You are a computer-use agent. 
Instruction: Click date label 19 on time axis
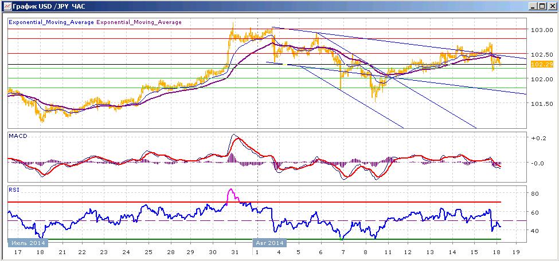point(516,252)
